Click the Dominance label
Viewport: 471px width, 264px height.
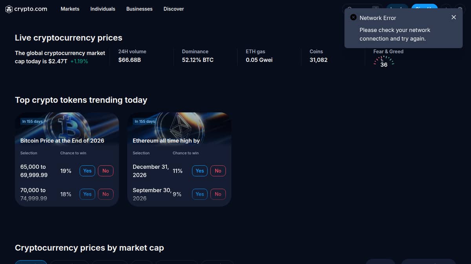195,51
